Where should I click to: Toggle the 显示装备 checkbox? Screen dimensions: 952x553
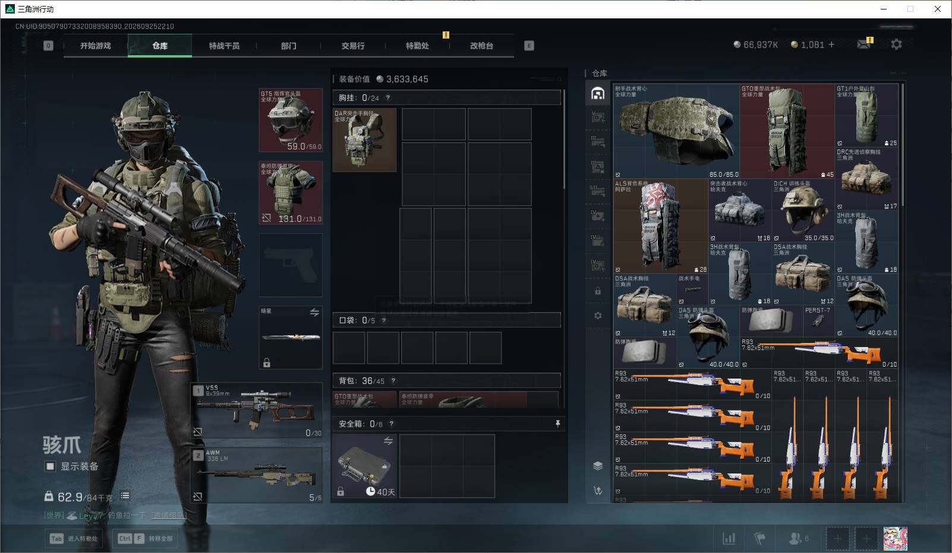pyautogui.click(x=50, y=466)
